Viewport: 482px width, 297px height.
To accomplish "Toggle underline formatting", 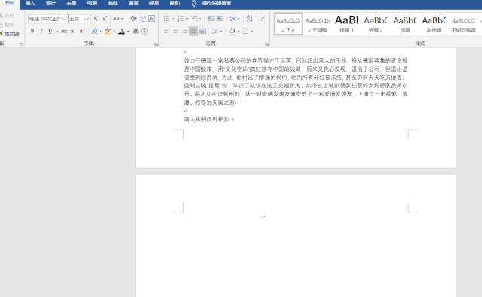I will click(51, 32).
